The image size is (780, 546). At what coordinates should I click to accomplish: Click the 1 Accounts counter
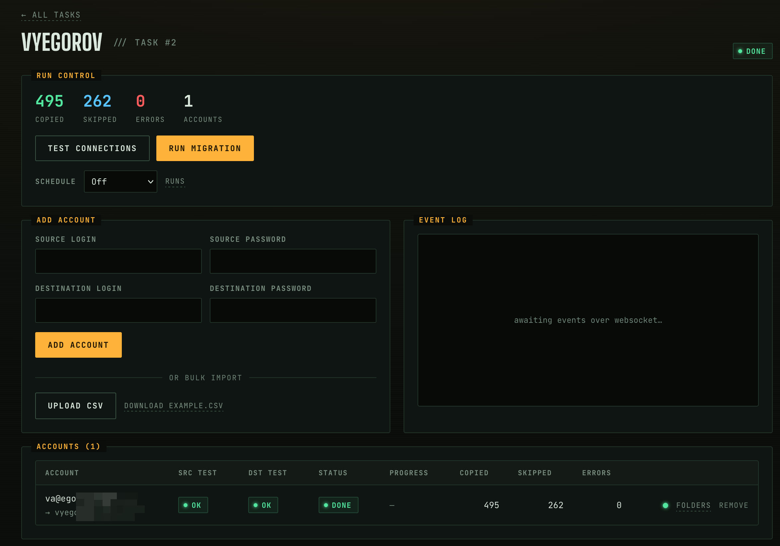(x=203, y=108)
